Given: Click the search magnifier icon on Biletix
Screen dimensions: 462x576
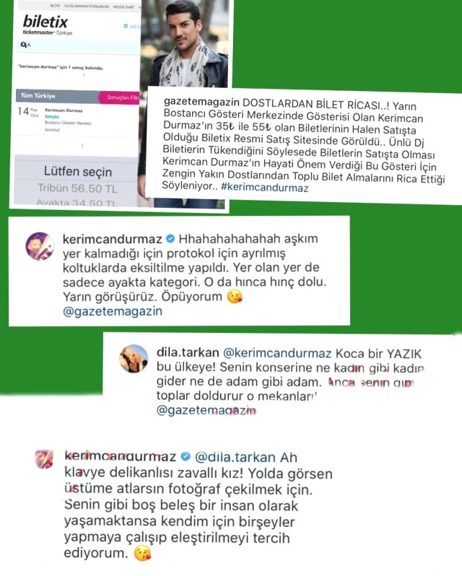Looking at the screenshot, I should coord(24,45).
